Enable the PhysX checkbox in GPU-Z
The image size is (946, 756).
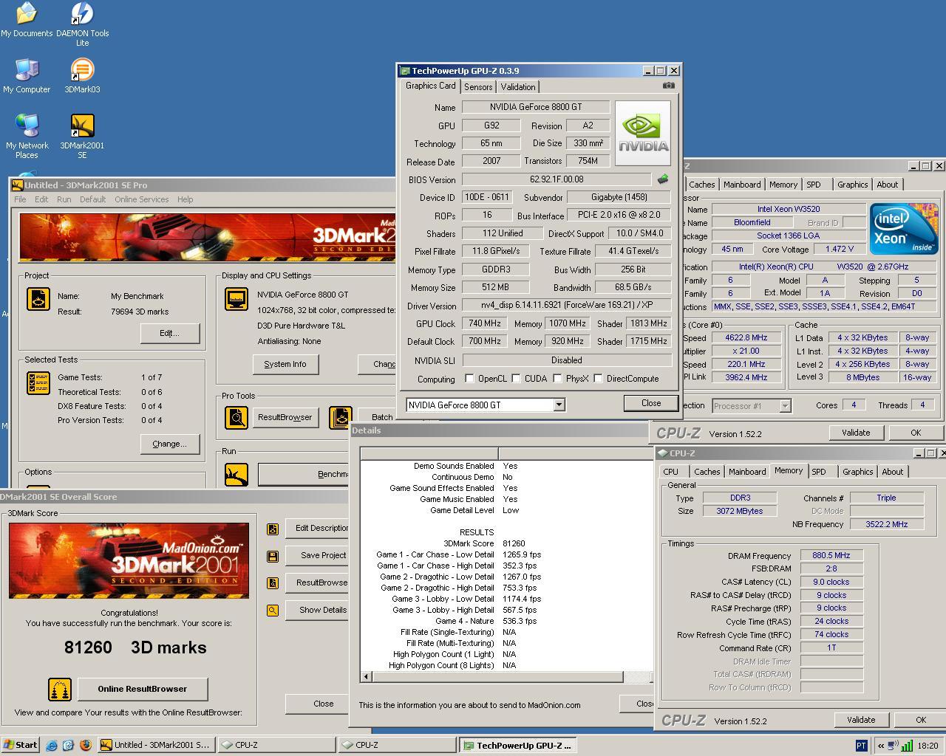[558, 379]
